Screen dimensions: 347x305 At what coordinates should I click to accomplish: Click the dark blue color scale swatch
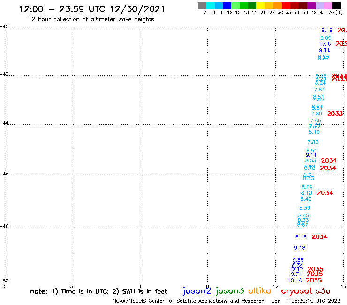click(x=227, y=6)
